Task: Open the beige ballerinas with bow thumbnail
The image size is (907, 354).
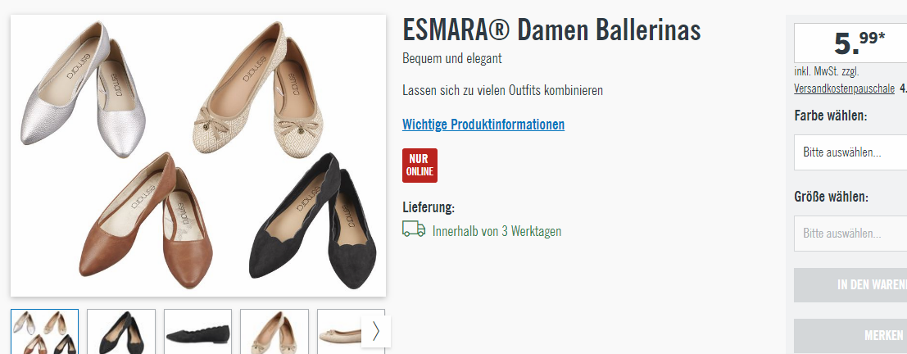Action: tap(274, 331)
